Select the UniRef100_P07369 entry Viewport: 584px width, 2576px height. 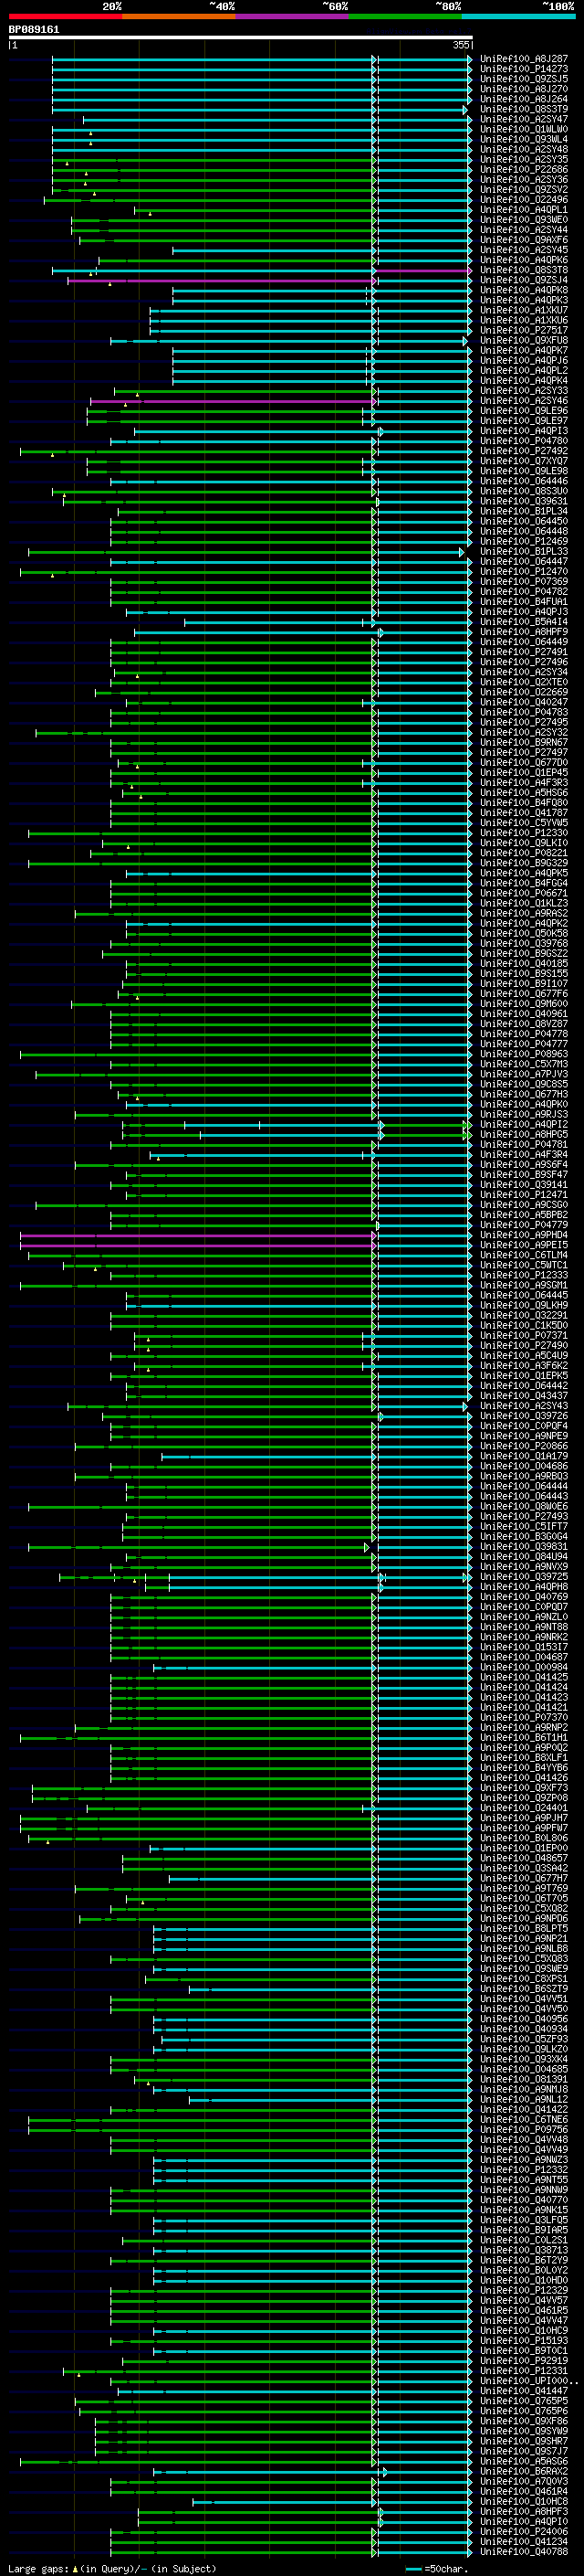coord(524,581)
